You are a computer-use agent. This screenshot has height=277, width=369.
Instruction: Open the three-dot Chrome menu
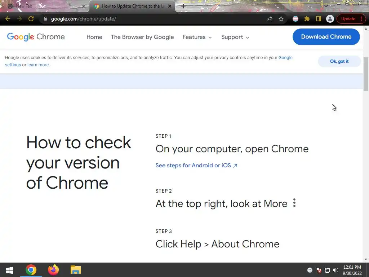[x=361, y=19]
